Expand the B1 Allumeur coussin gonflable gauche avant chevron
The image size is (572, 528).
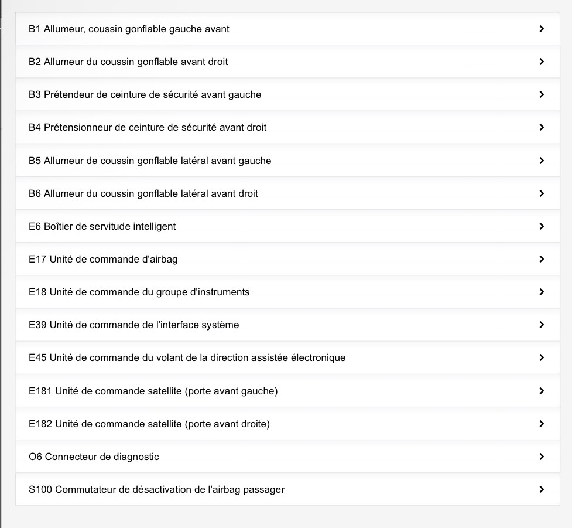click(x=542, y=29)
